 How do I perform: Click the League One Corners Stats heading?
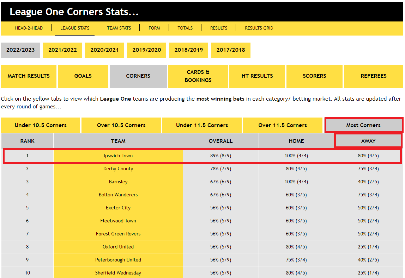click(x=74, y=12)
